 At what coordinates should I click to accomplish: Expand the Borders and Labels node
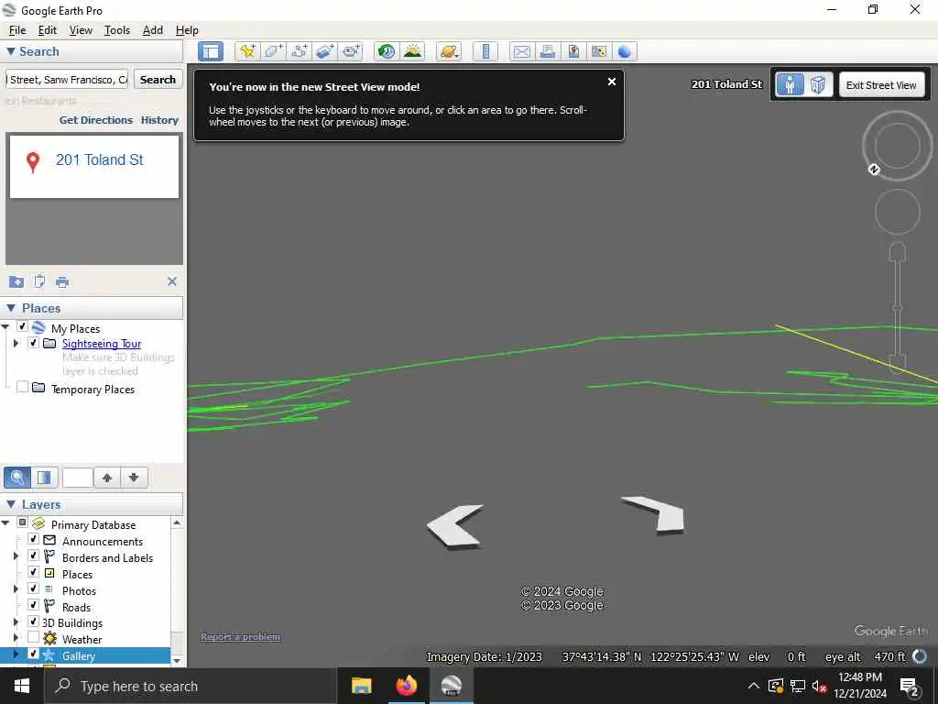point(16,556)
